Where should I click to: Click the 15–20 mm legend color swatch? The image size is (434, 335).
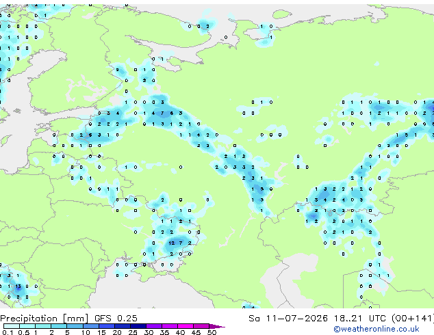tap(106, 326)
